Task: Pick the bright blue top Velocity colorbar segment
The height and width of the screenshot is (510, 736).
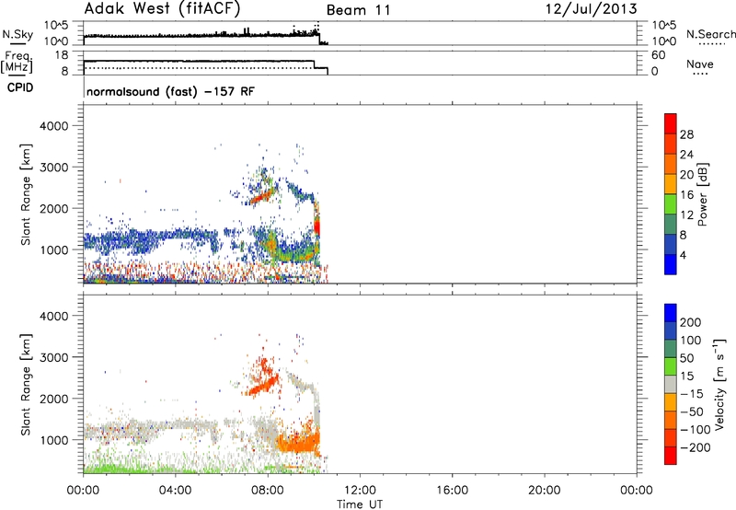Action: click(671, 313)
